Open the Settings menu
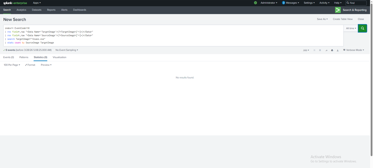 coord(309,3)
